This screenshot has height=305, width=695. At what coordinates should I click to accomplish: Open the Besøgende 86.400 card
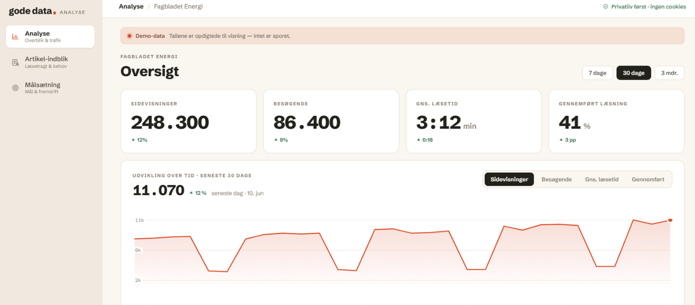click(x=331, y=121)
